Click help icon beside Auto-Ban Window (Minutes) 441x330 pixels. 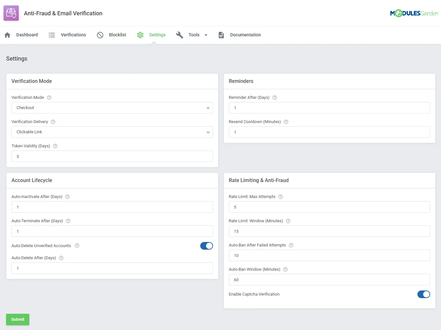pos(285,269)
